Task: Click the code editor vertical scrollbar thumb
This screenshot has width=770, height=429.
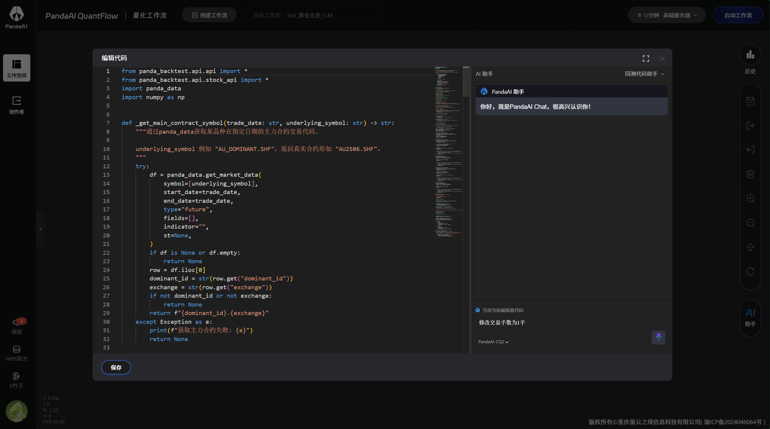Action: tap(466, 81)
